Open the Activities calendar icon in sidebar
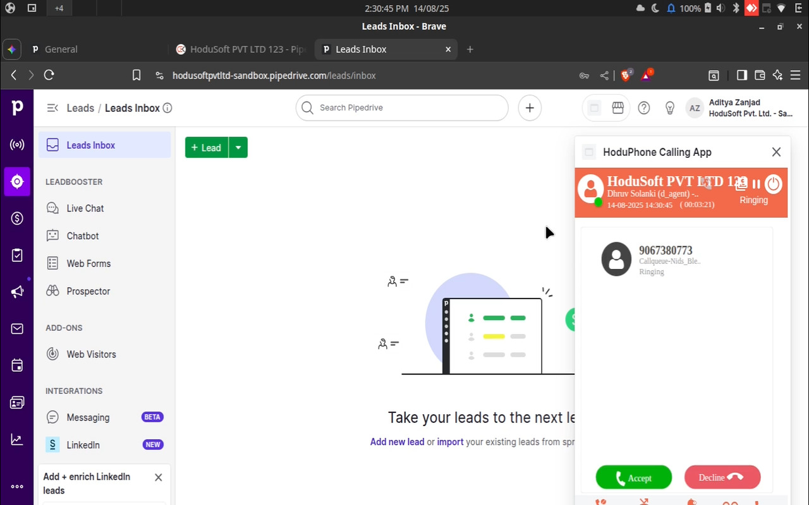Image resolution: width=809 pixels, height=505 pixels. [x=17, y=365]
